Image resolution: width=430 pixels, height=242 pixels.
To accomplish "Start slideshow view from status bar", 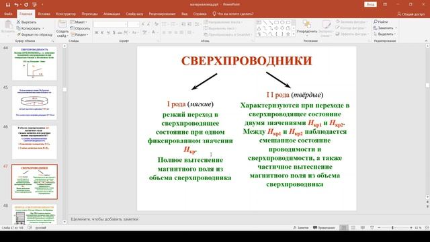I will [372, 228].
